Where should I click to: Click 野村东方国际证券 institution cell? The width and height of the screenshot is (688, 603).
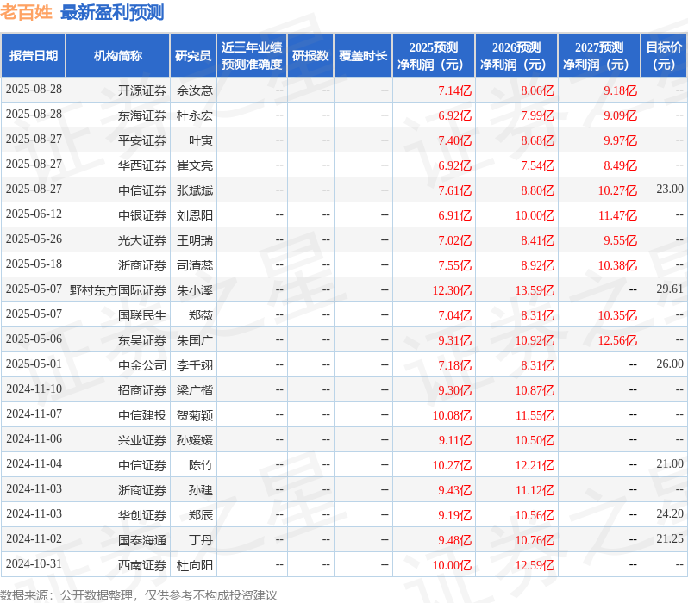tap(118, 290)
